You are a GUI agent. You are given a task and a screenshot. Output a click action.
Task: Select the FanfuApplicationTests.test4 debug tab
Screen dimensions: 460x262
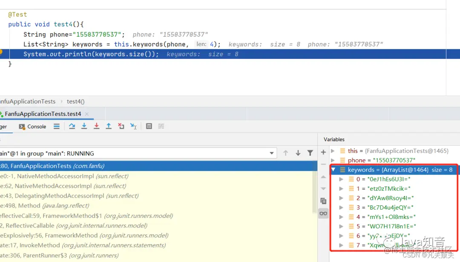[43, 114]
